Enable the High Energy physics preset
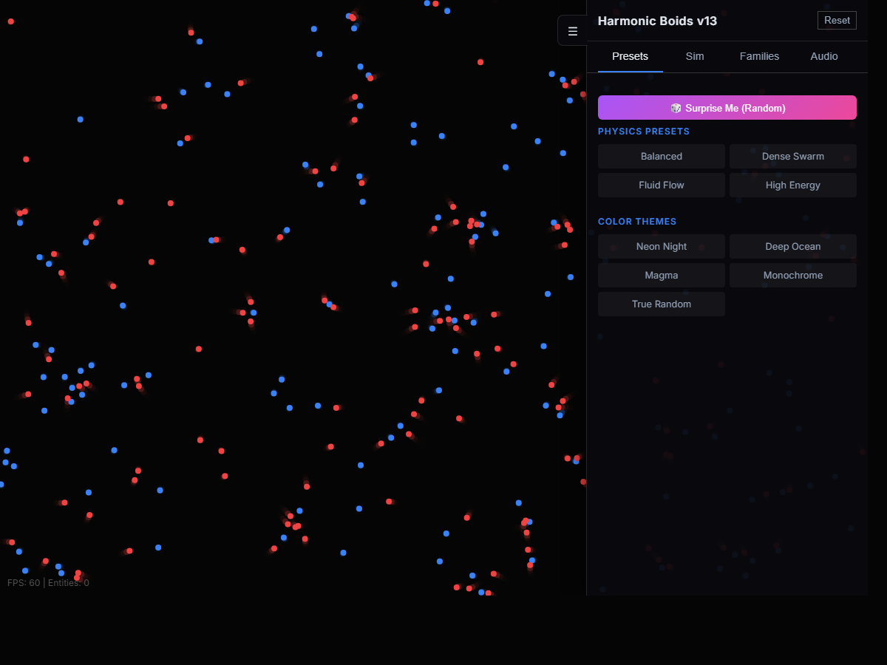887x665 pixels. [792, 185]
